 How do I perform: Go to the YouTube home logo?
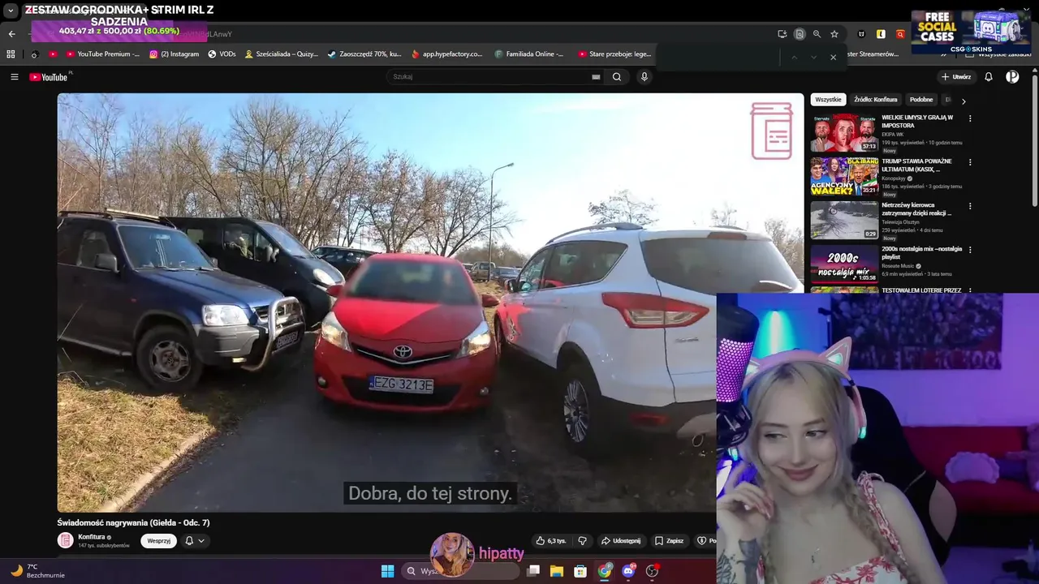tap(49, 77)
